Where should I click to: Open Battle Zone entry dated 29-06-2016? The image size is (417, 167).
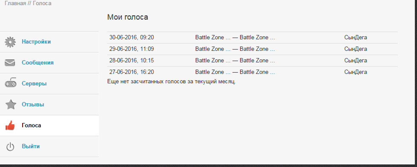(x=235, y=49)
